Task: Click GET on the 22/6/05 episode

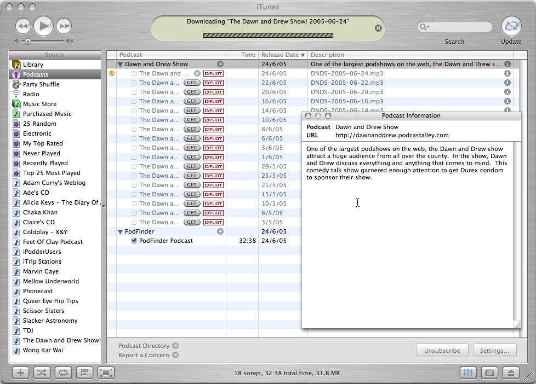Action: click(191, 83)
